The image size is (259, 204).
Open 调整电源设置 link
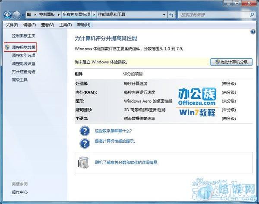coord(24,63)
